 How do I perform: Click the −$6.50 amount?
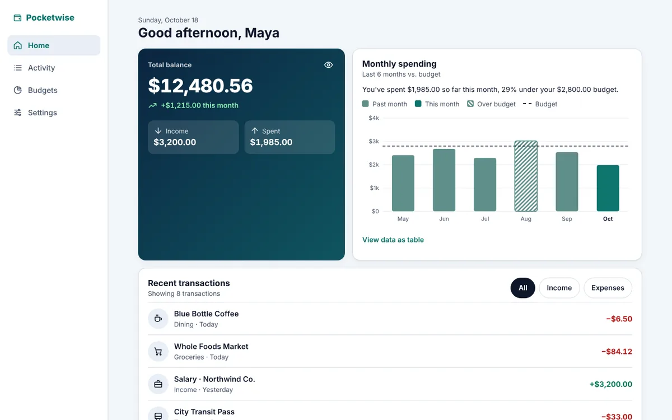(619, 319)
